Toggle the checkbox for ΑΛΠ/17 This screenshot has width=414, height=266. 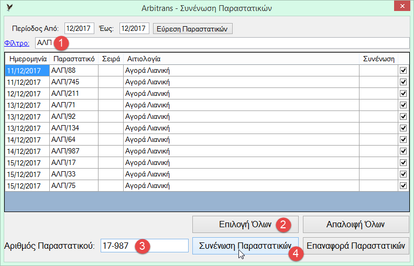point(403,162)
